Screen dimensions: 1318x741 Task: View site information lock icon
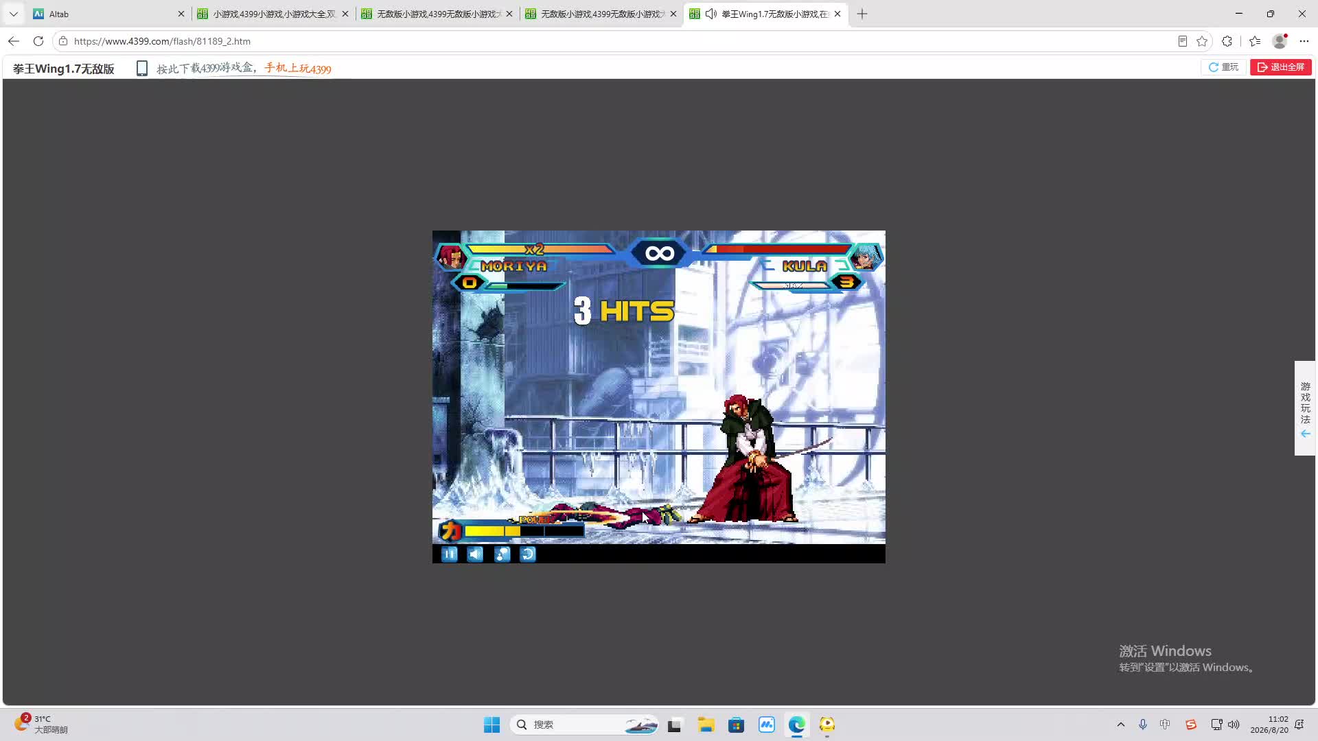pos(63,41)
